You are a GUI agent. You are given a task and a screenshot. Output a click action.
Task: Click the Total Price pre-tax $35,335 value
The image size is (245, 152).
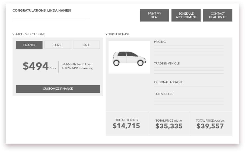coord(169,126)
